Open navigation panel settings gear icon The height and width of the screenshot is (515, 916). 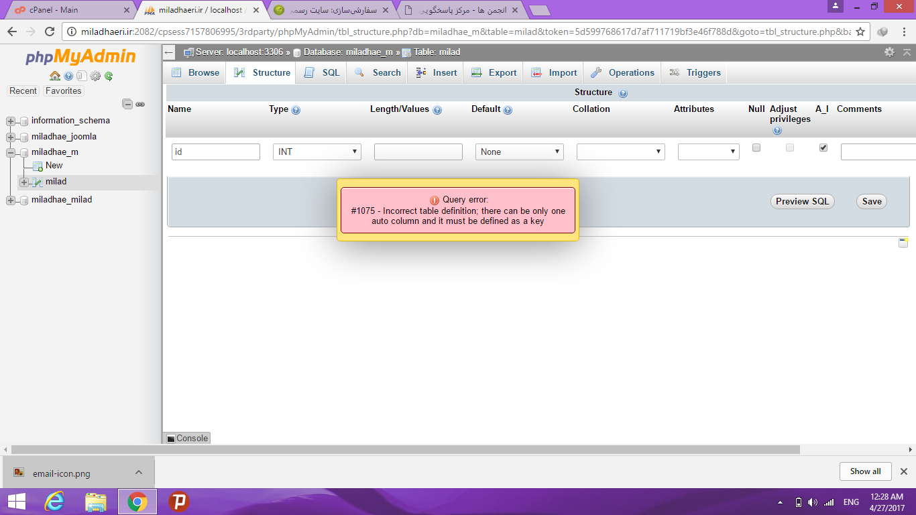coord(95,76)
